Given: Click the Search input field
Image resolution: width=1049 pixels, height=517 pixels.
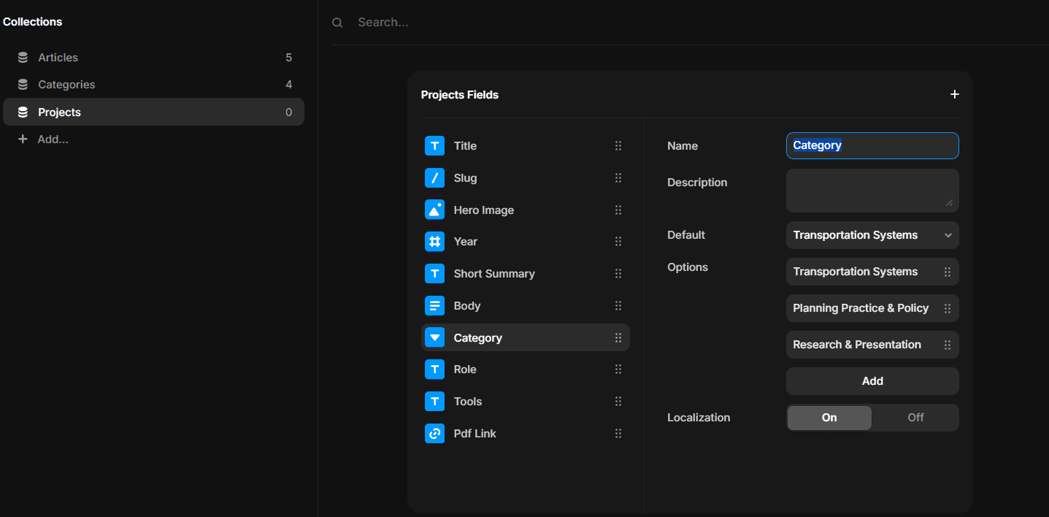Looking at the screenshot, I should pos(657,23).
